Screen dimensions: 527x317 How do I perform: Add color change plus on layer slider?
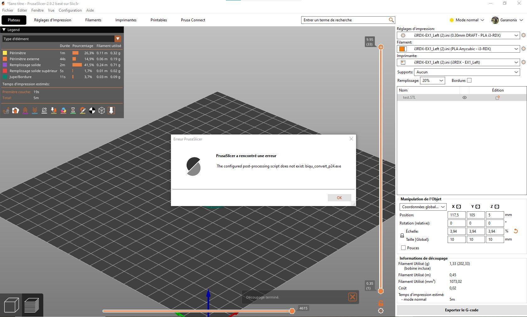(381, 47)
